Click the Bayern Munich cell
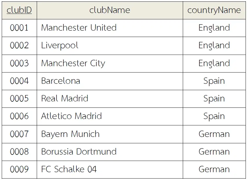The image size is (247, 180). pyautogui.click(x=110, y=134)
